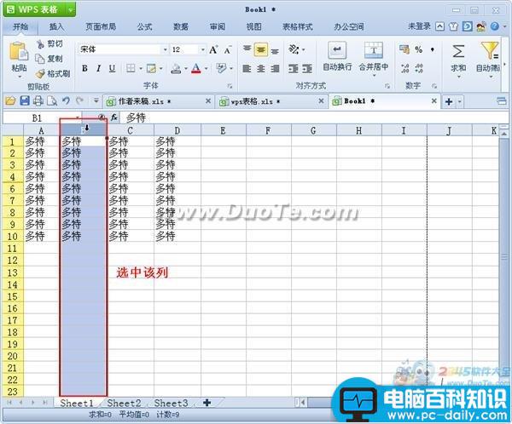Open the font size 12 dropdown

203,49
